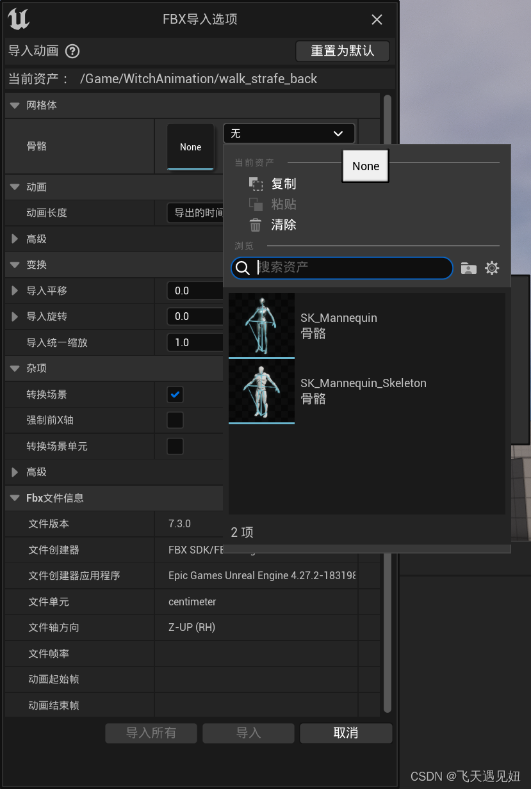531x789 pixels.
Task: Click the 导入平移 value field
Action: 195,291
